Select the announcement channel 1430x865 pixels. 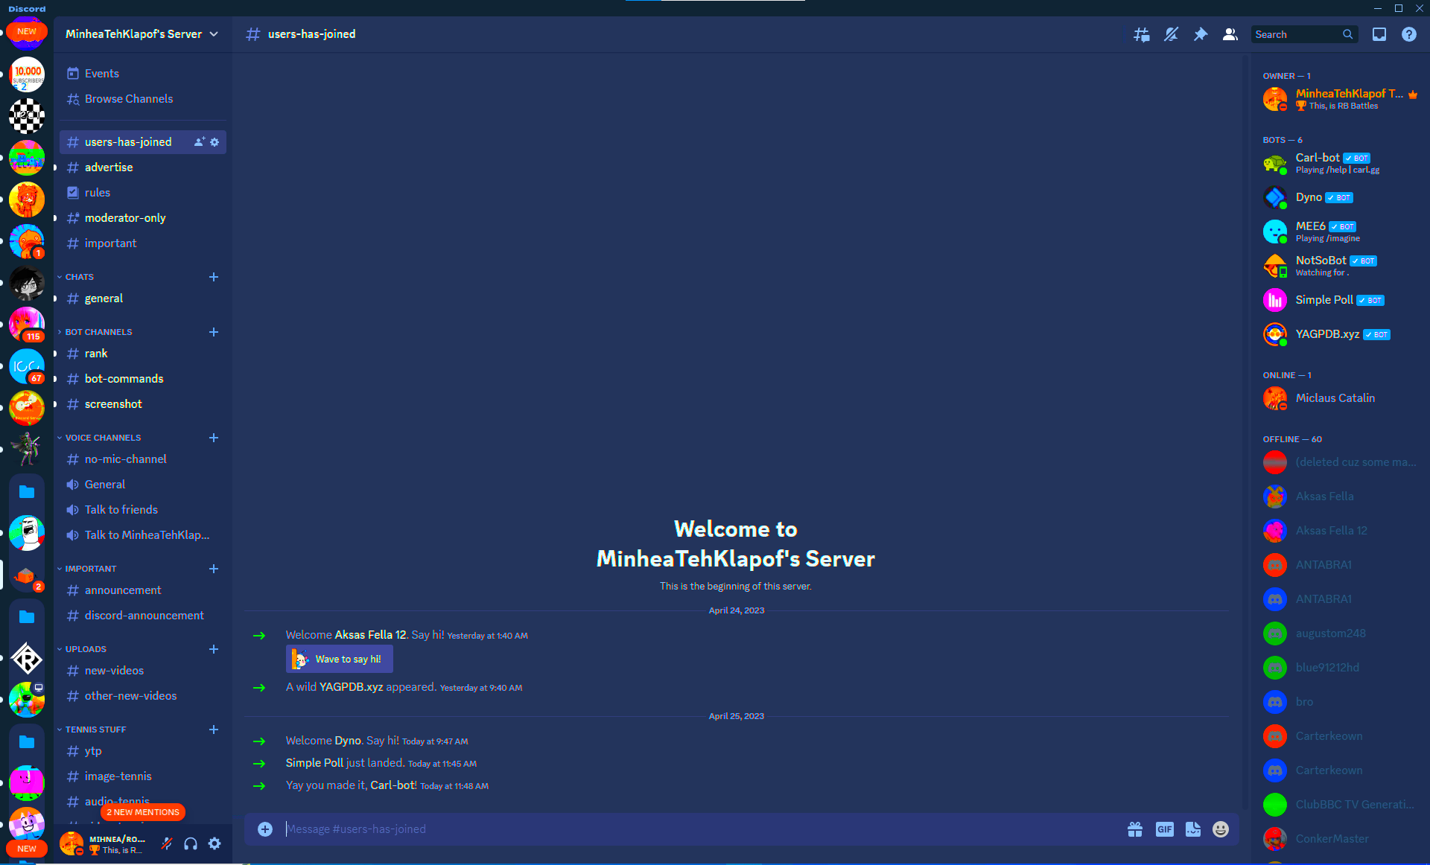pyautogui.click(x=143, y=590)
